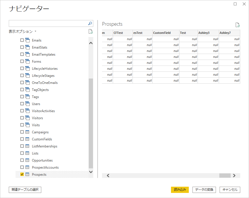Click inside the search input field
This screenshot has height=198, width=249.
click(48, 23)
